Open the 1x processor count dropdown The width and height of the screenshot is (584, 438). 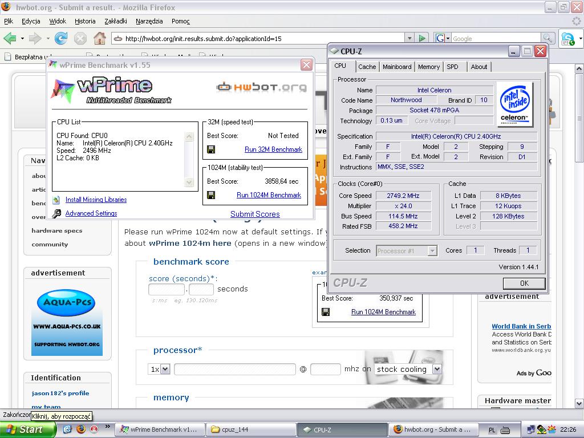(165, 369)
